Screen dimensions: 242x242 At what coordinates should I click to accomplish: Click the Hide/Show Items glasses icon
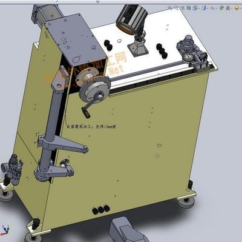pos(212,8)
